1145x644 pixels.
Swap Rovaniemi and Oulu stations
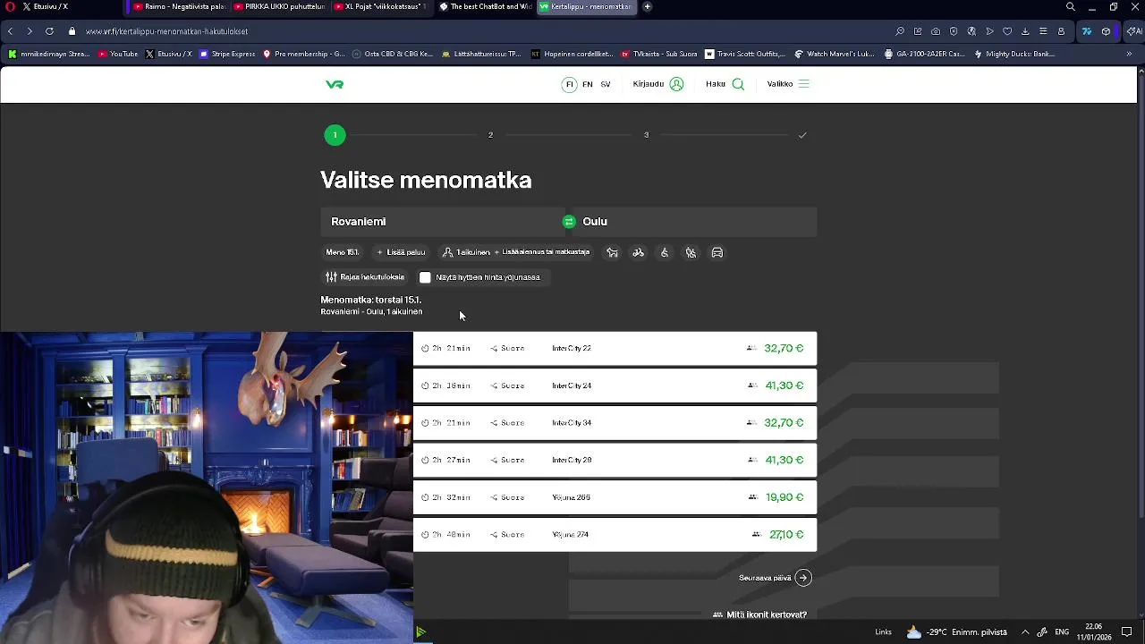tap(569, 222)
